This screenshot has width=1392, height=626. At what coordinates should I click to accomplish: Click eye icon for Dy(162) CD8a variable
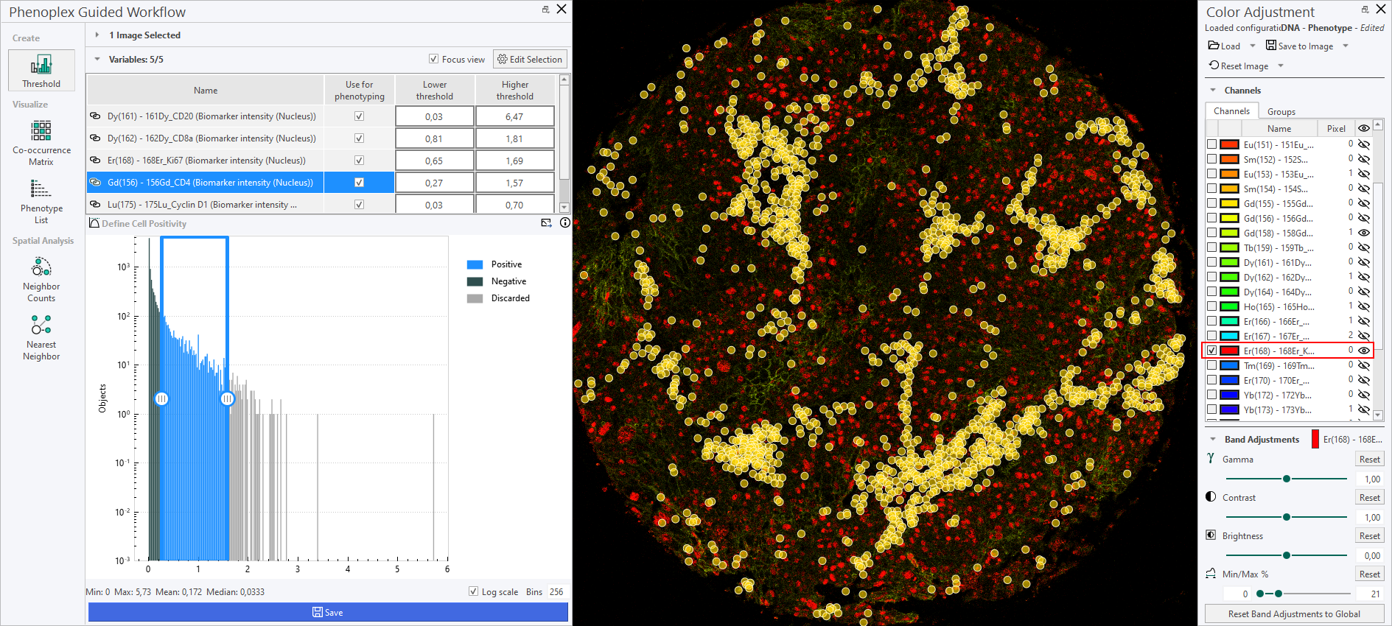coord(95,138)
